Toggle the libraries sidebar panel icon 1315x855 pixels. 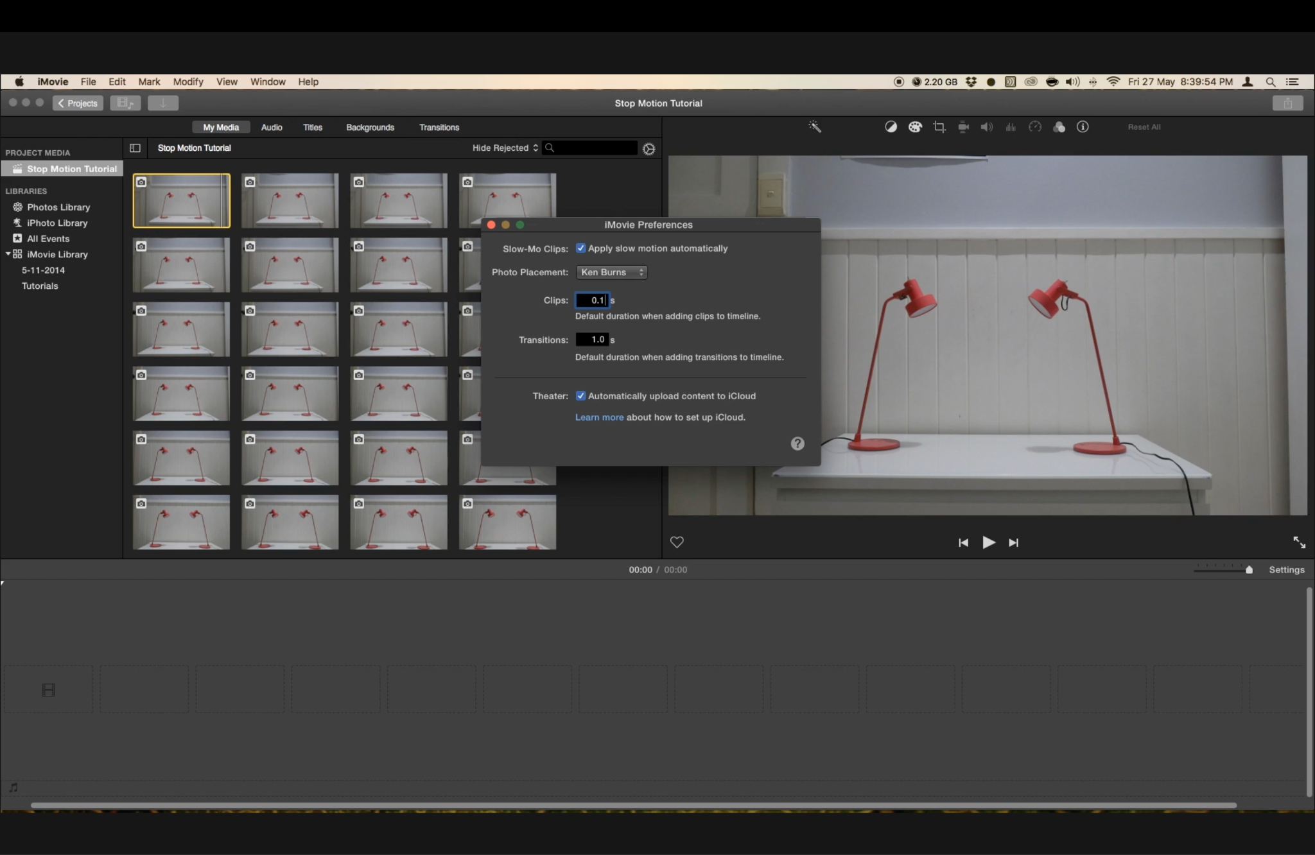coord(135,148)
